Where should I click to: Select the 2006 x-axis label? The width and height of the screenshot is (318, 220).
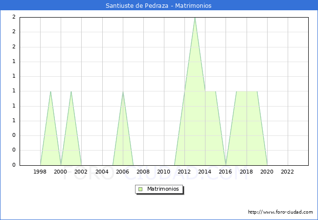coord(122,172)
